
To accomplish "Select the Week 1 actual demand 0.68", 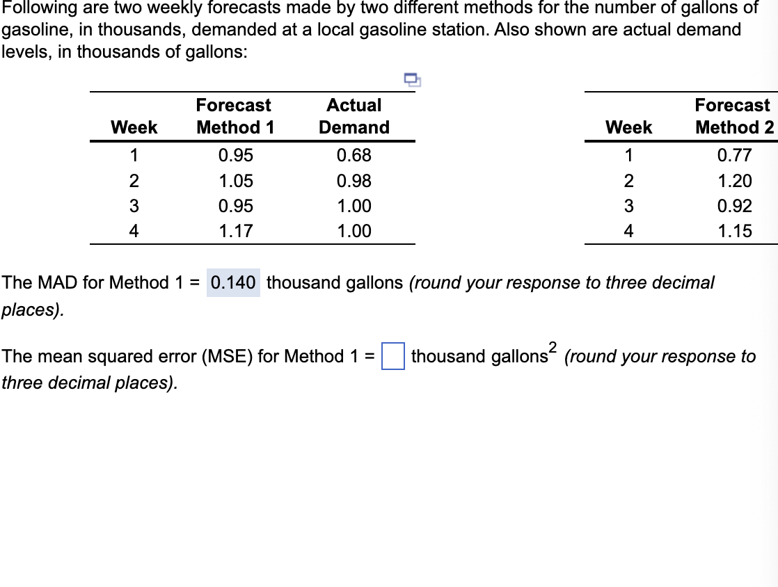I will (x=354, y=155).
